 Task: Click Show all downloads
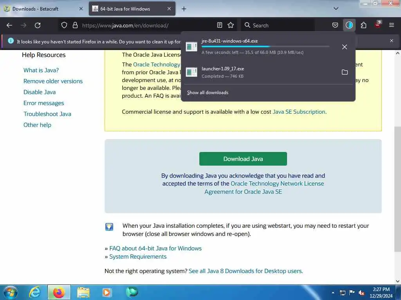[x=208, y=93]
